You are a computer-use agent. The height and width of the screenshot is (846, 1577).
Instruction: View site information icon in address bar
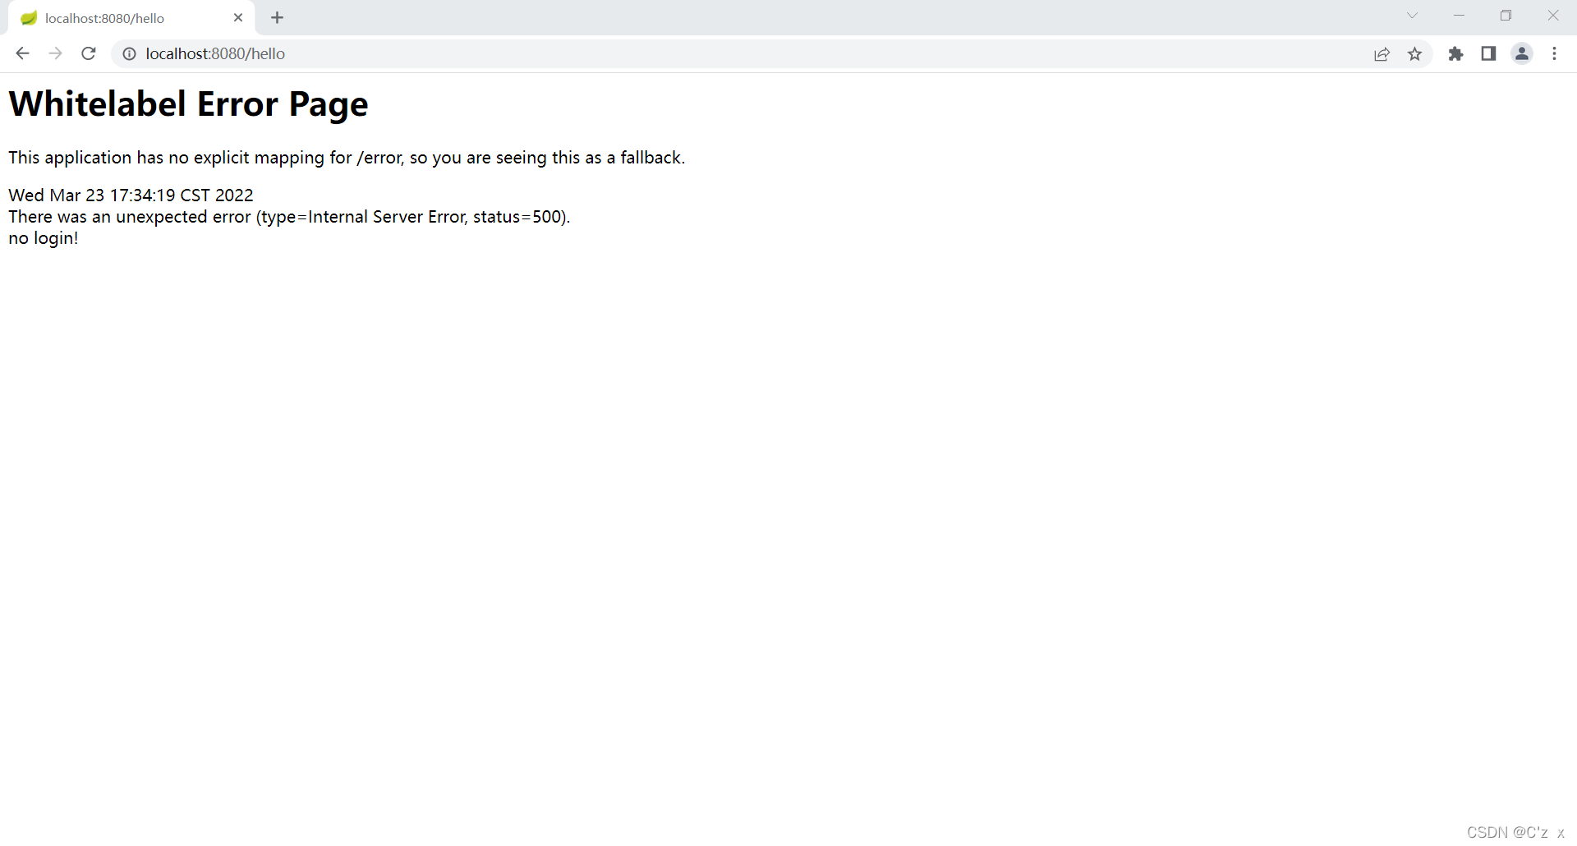point(129,53)
